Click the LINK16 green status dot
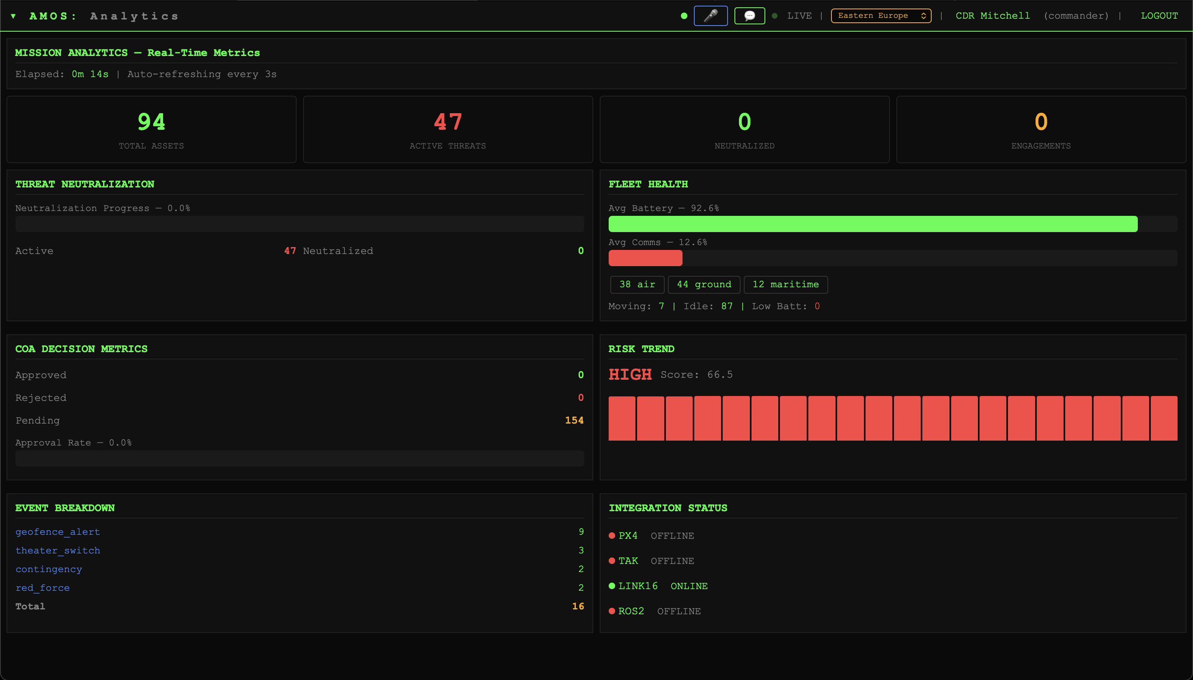The image size is (1193, 680). pyautogui.click(x=612, y=586)
